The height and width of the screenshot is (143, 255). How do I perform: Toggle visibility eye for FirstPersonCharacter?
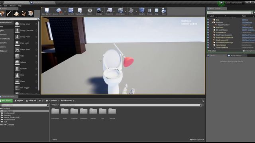pyautogui.click(x=208, y=35)
